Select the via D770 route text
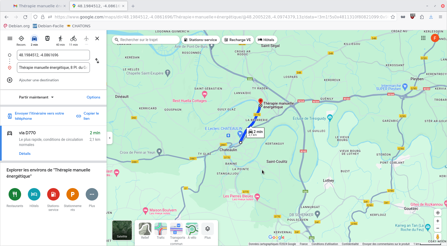This screenshot has width=447, height=246. (x=27, y=133)
